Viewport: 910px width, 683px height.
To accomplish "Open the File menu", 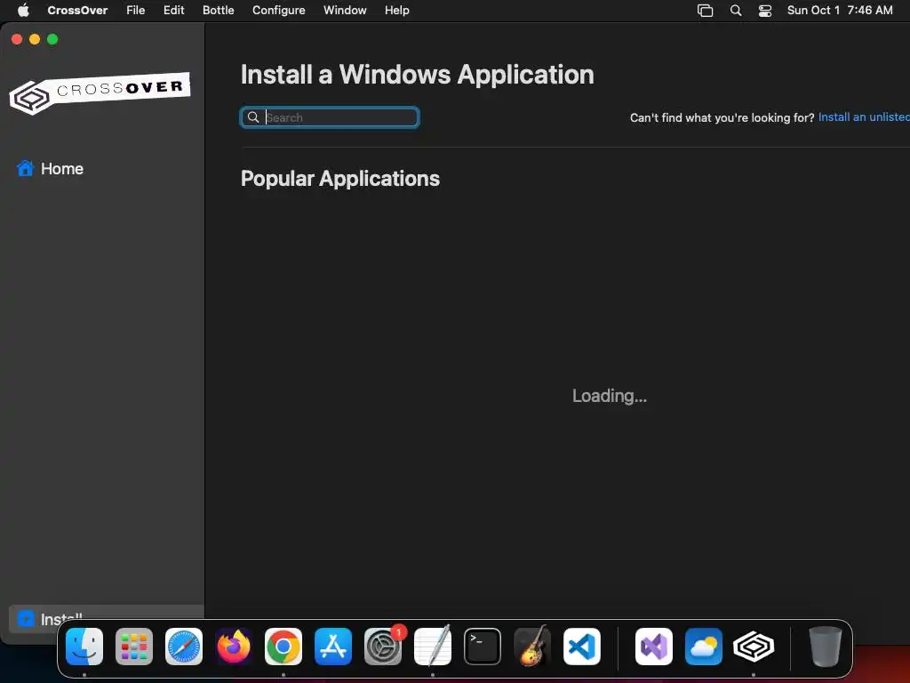I will click(136, 11).
